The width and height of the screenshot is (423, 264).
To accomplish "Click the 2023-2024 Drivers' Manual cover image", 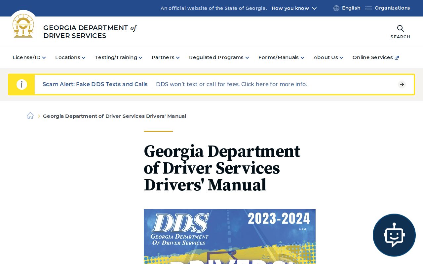I will pos(230,237).
